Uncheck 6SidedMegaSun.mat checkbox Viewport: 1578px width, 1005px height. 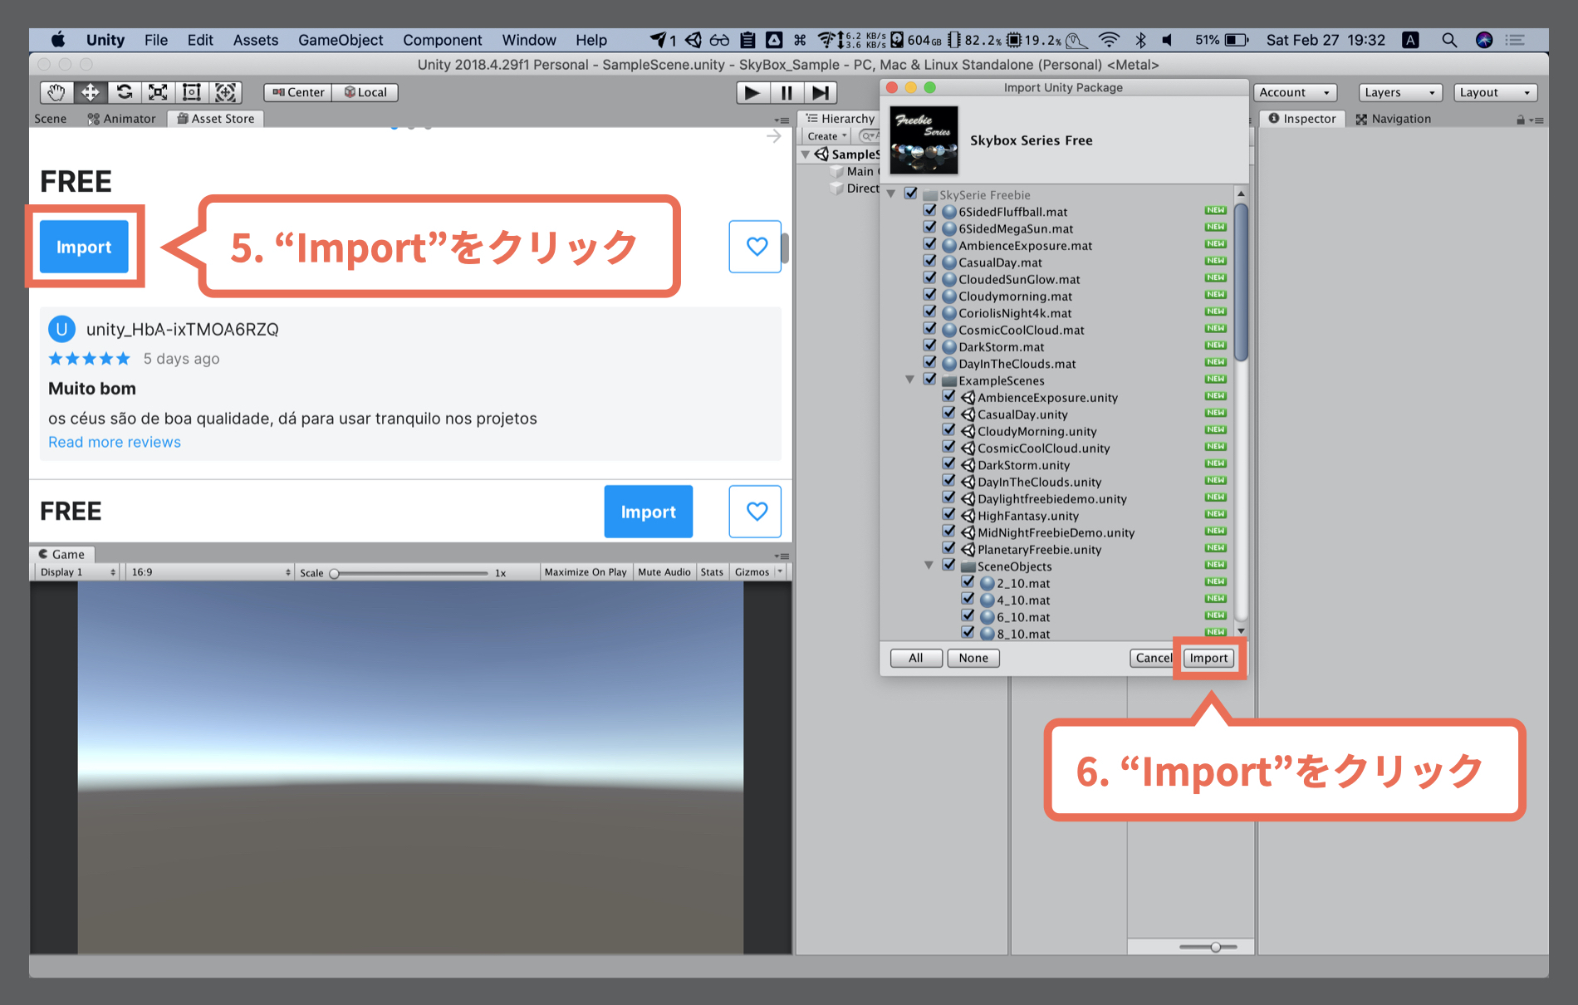tap(930, 227)
